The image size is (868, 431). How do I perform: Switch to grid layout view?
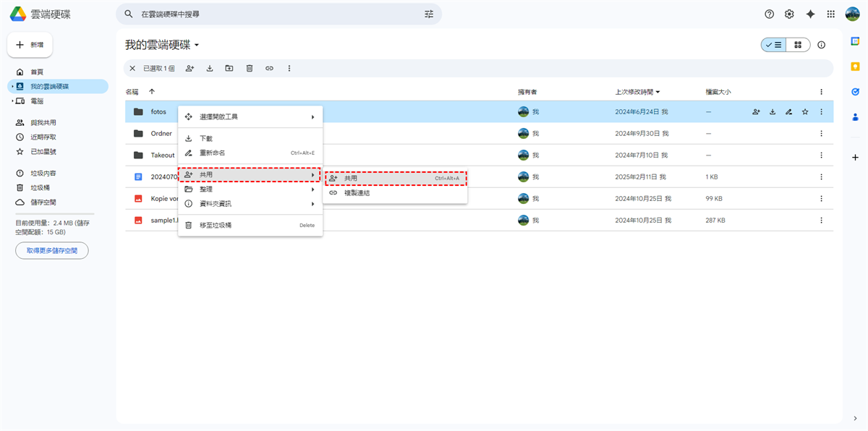[x=798, y=45]
